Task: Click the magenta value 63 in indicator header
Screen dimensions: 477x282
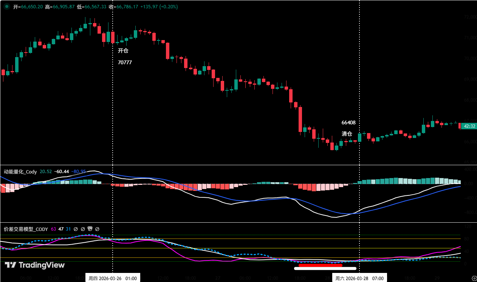Action: (x=54, y=229)
